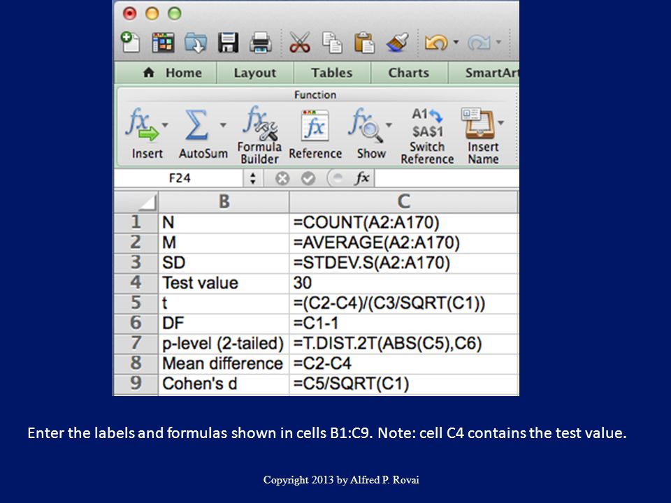
Task: Select column B header
Action: pos(224,201)
